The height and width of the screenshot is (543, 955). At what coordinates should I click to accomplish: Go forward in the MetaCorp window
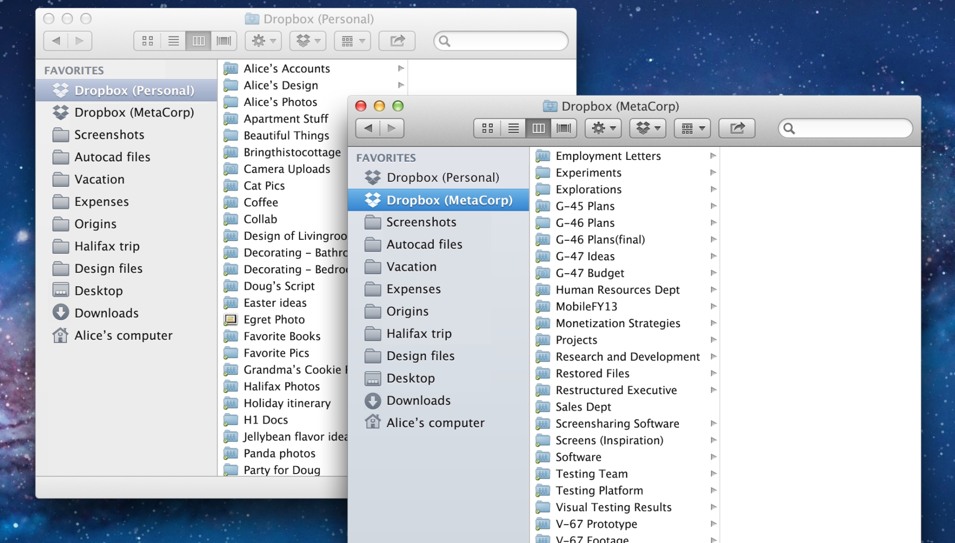[x=392, y=128]
